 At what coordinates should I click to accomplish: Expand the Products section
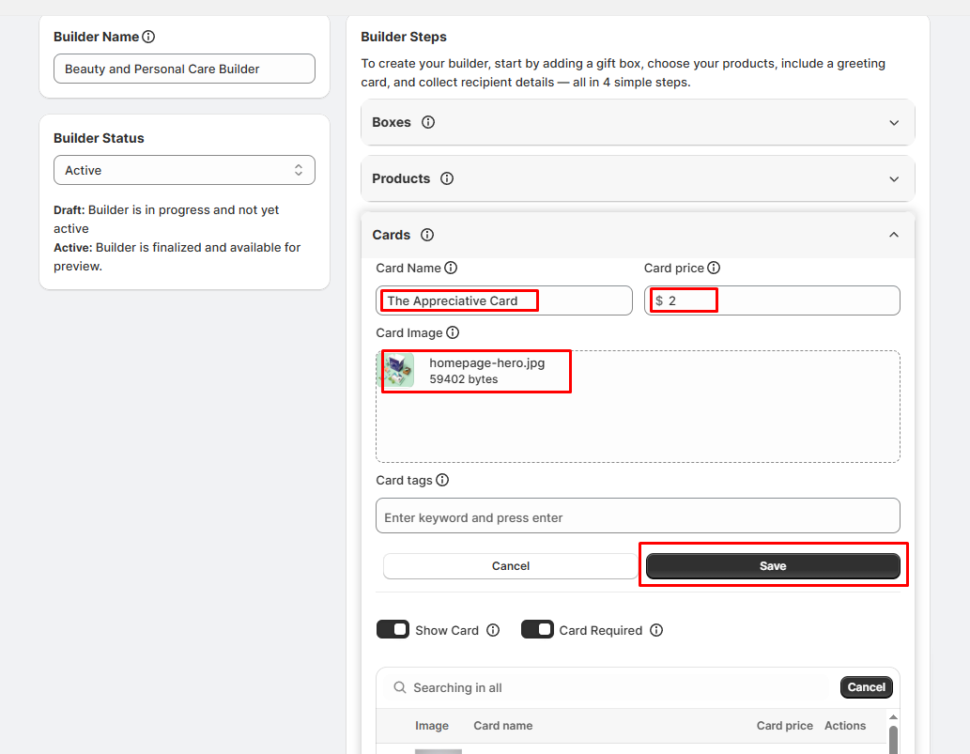(894, 179)
